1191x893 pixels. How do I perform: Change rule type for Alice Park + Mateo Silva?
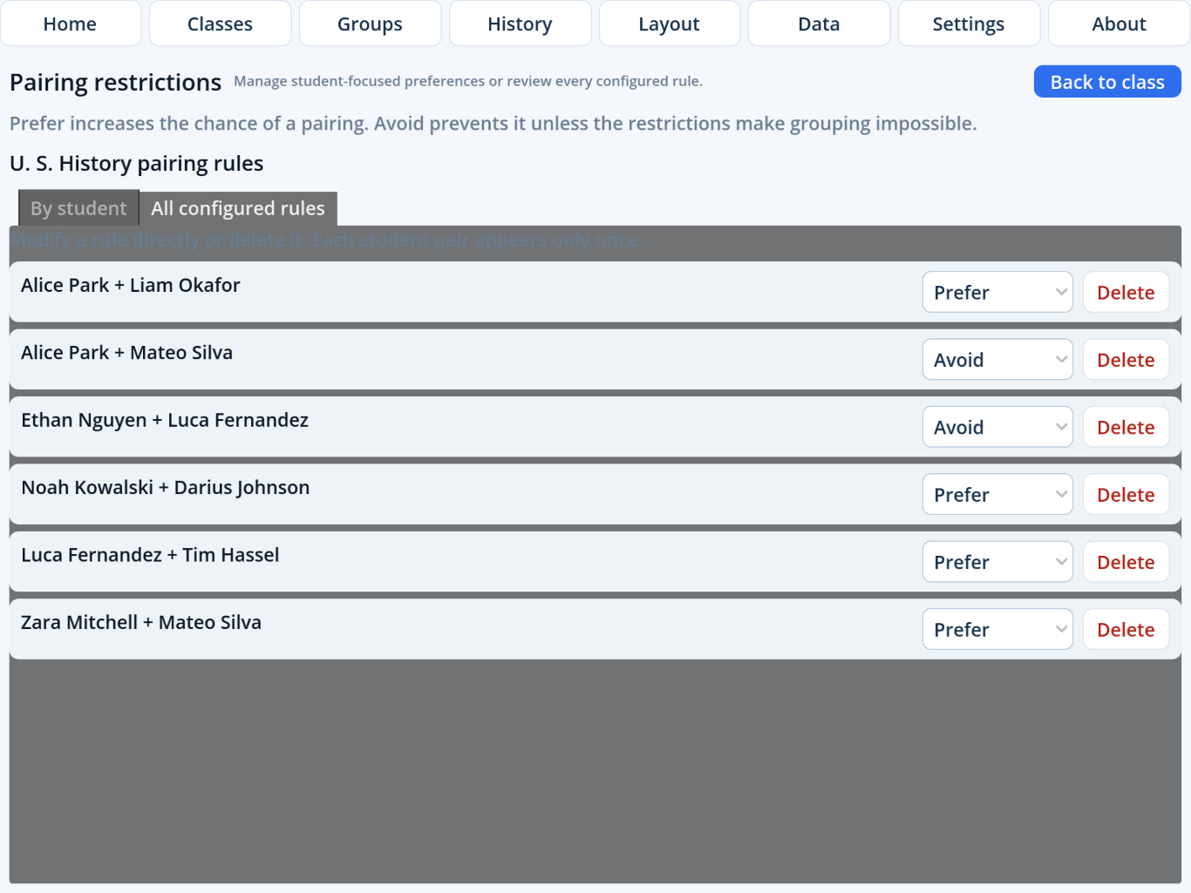pos(997,359)
